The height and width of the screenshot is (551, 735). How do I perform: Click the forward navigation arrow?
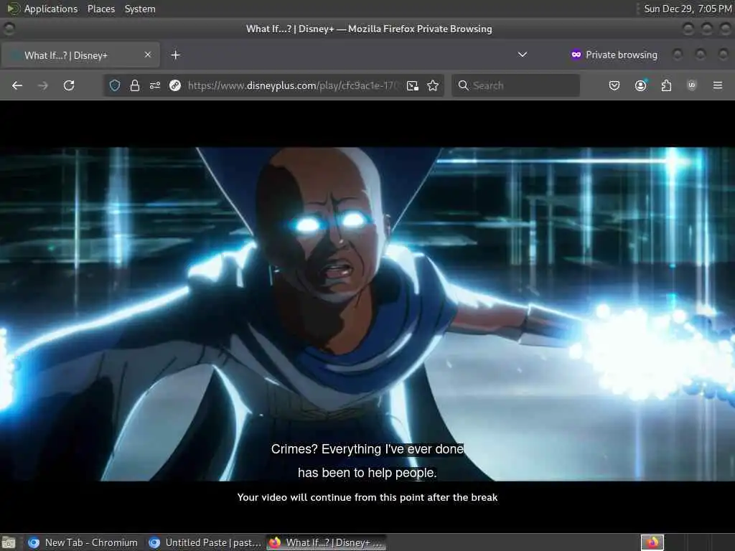42,86
